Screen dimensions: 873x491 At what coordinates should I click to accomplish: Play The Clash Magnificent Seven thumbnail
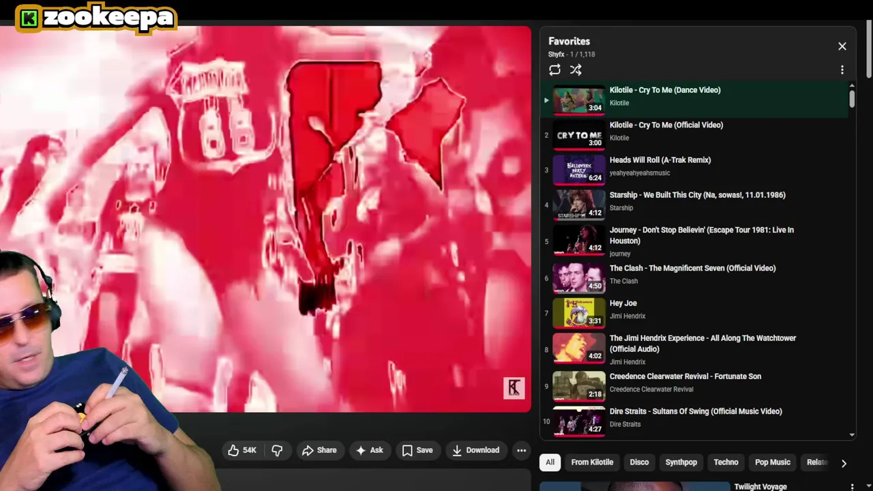(x=578, y=278)
